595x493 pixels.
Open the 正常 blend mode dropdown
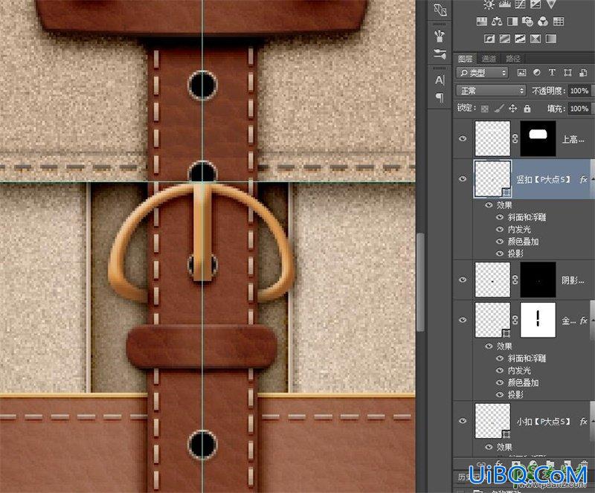click(x=491, y=91)
